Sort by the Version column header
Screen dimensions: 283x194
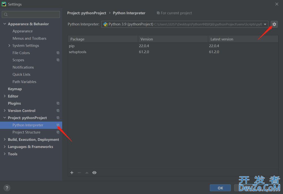[173, 39]
